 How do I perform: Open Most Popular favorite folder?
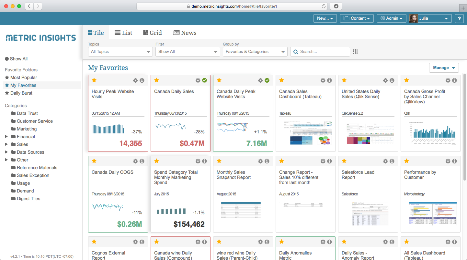point(21,78)
